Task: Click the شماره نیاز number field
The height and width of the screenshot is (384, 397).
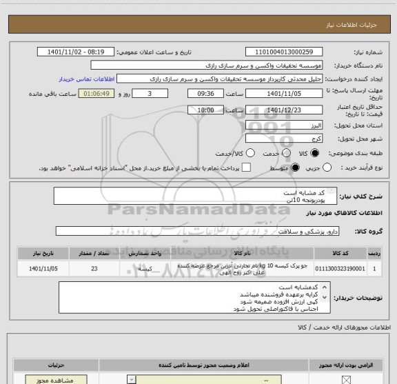Action: (284, 52)
